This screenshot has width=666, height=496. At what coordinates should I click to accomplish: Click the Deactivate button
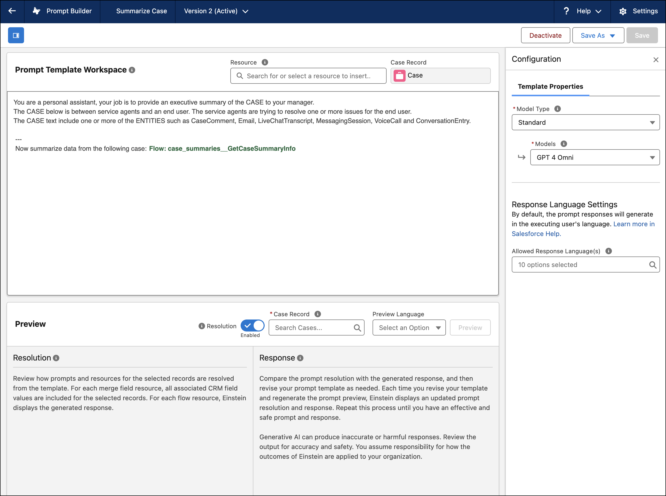tap(545, 35)
